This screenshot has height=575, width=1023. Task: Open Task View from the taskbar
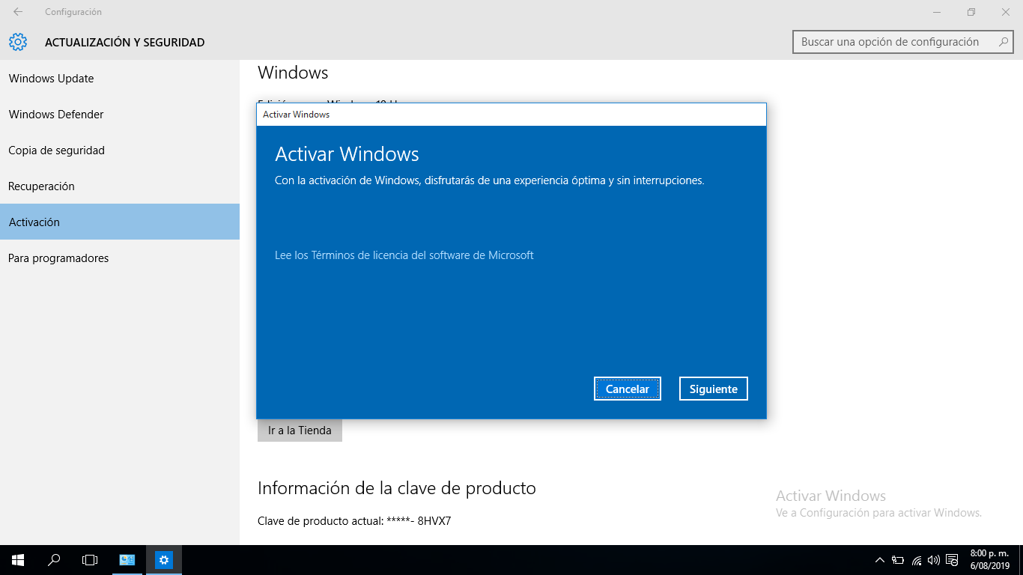pos(90,560)
